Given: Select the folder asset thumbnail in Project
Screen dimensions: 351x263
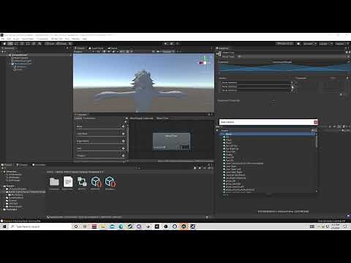Looking at the screenshot, I should tap(54, 182).
